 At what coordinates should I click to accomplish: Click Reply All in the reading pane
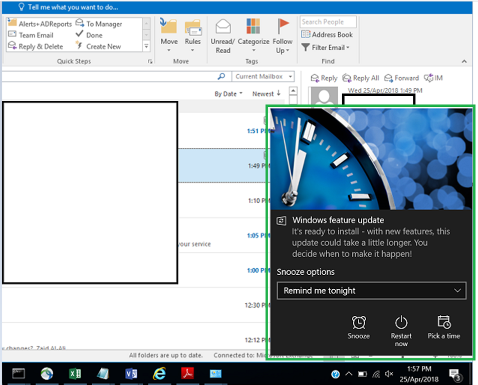tap(361, 78)
